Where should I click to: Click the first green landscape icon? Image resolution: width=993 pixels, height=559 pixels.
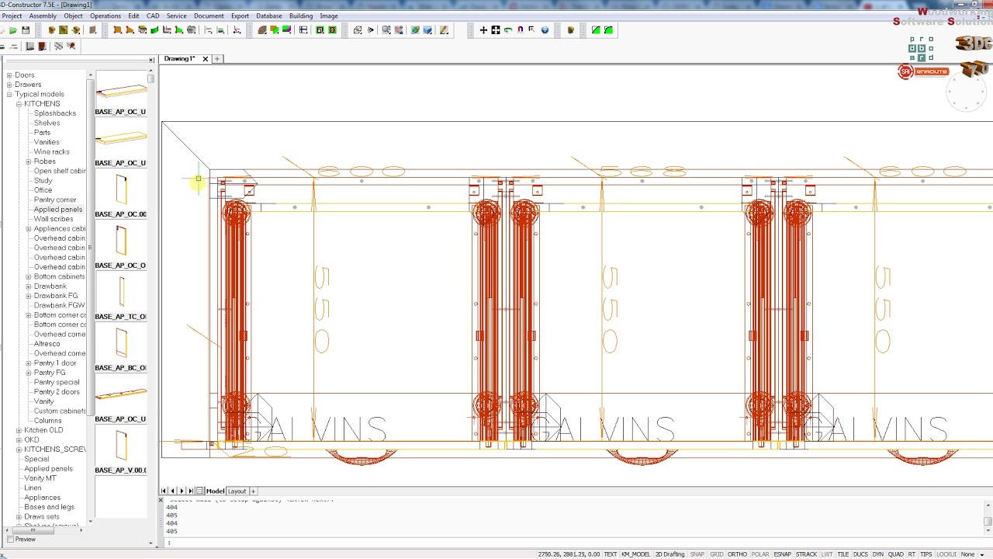(596, 30)
